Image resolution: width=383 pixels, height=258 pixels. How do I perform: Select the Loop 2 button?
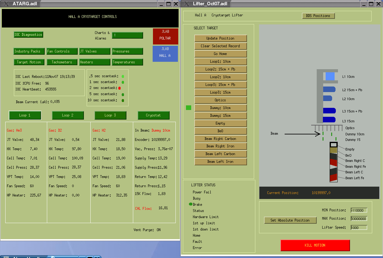click(x=68, y=115)
